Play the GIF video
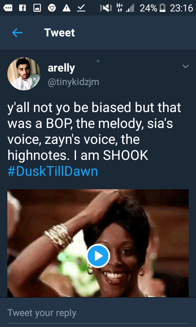Viewport: 196px width, 327px height. 98,256
